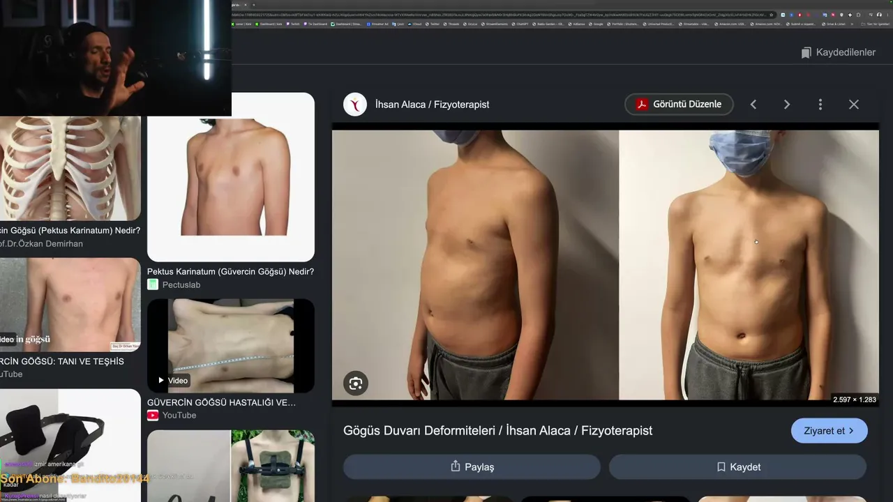Search this image with the Lens icon
893x502 pixels.
[356, 383]
